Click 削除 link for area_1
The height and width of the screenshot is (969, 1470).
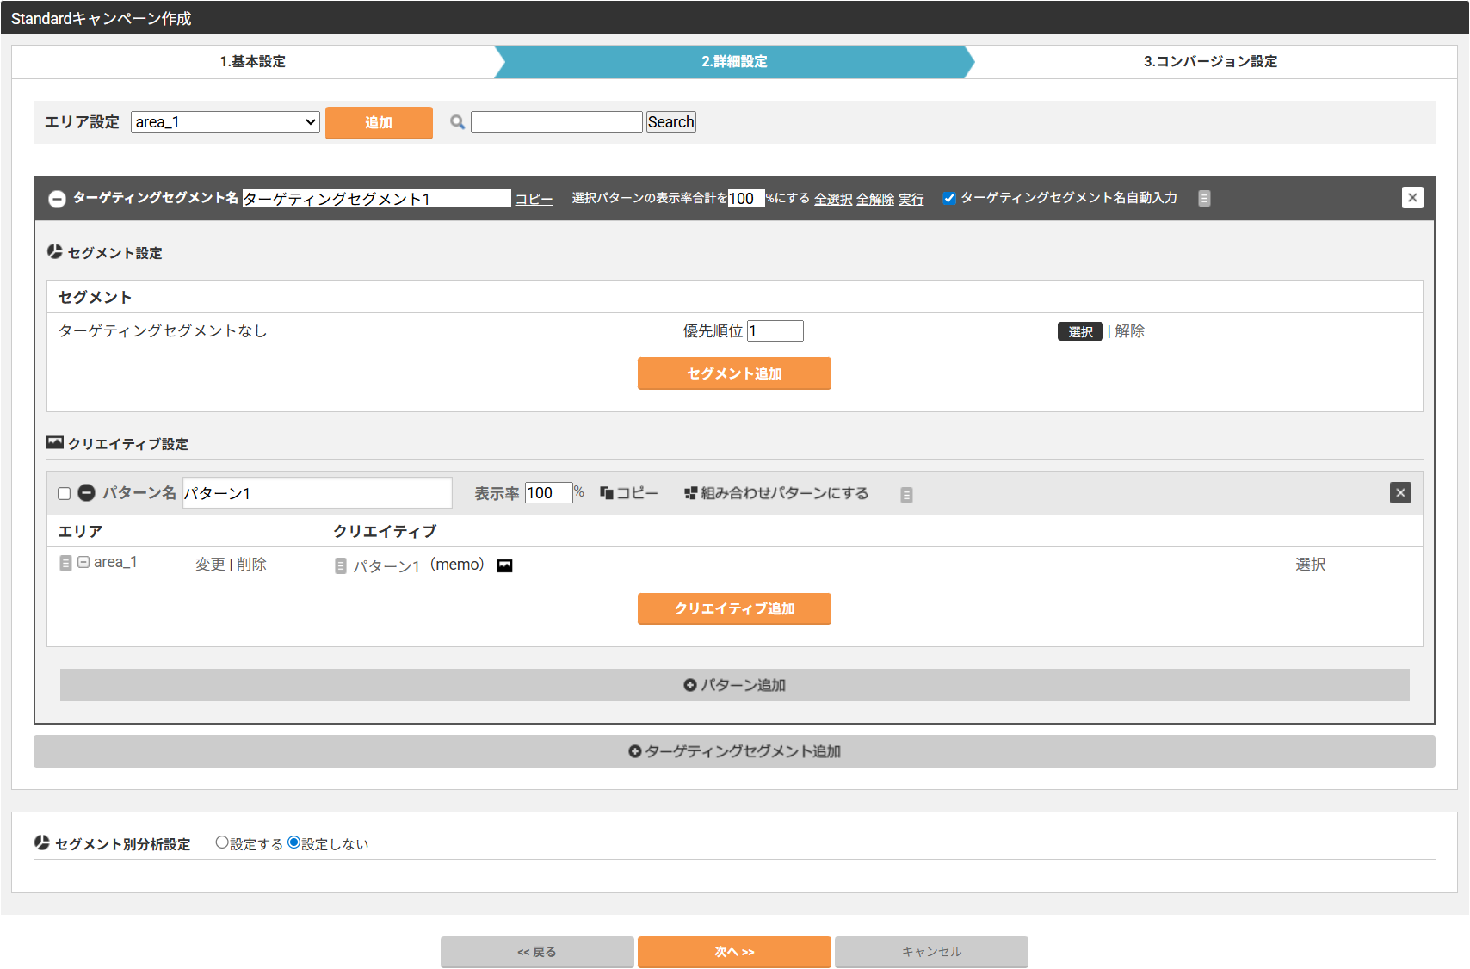(x=251, y=564)
